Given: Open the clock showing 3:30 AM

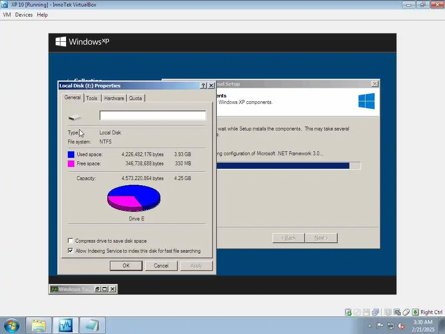Looking at the screenshot, I should 423,325.
